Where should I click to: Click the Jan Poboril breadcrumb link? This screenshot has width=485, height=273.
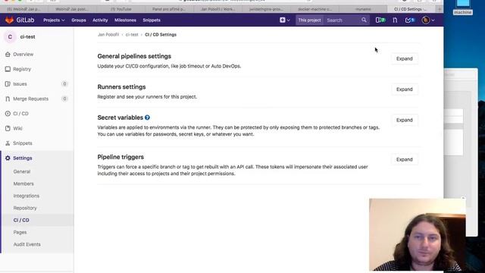click(x=108, y=35)
